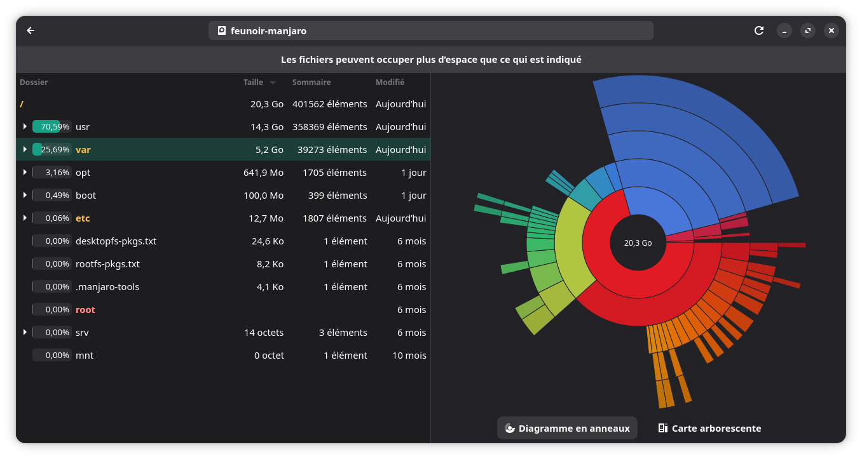Maximize the disk analyzer window
The height and width of the screenshot is (459, 862).
(808, 30)
